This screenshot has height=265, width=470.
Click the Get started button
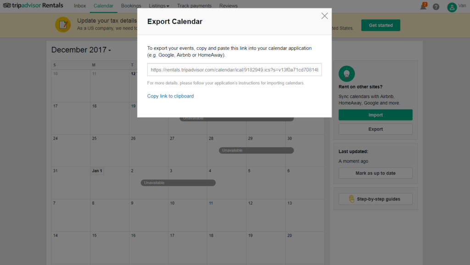click(x=380, y=25)
